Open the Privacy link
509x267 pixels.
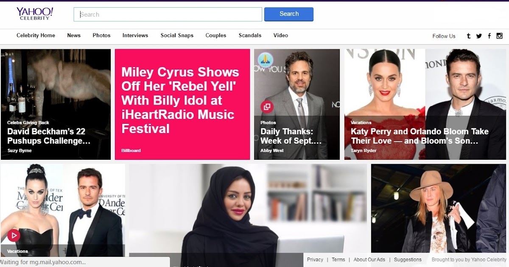(315, 259)
